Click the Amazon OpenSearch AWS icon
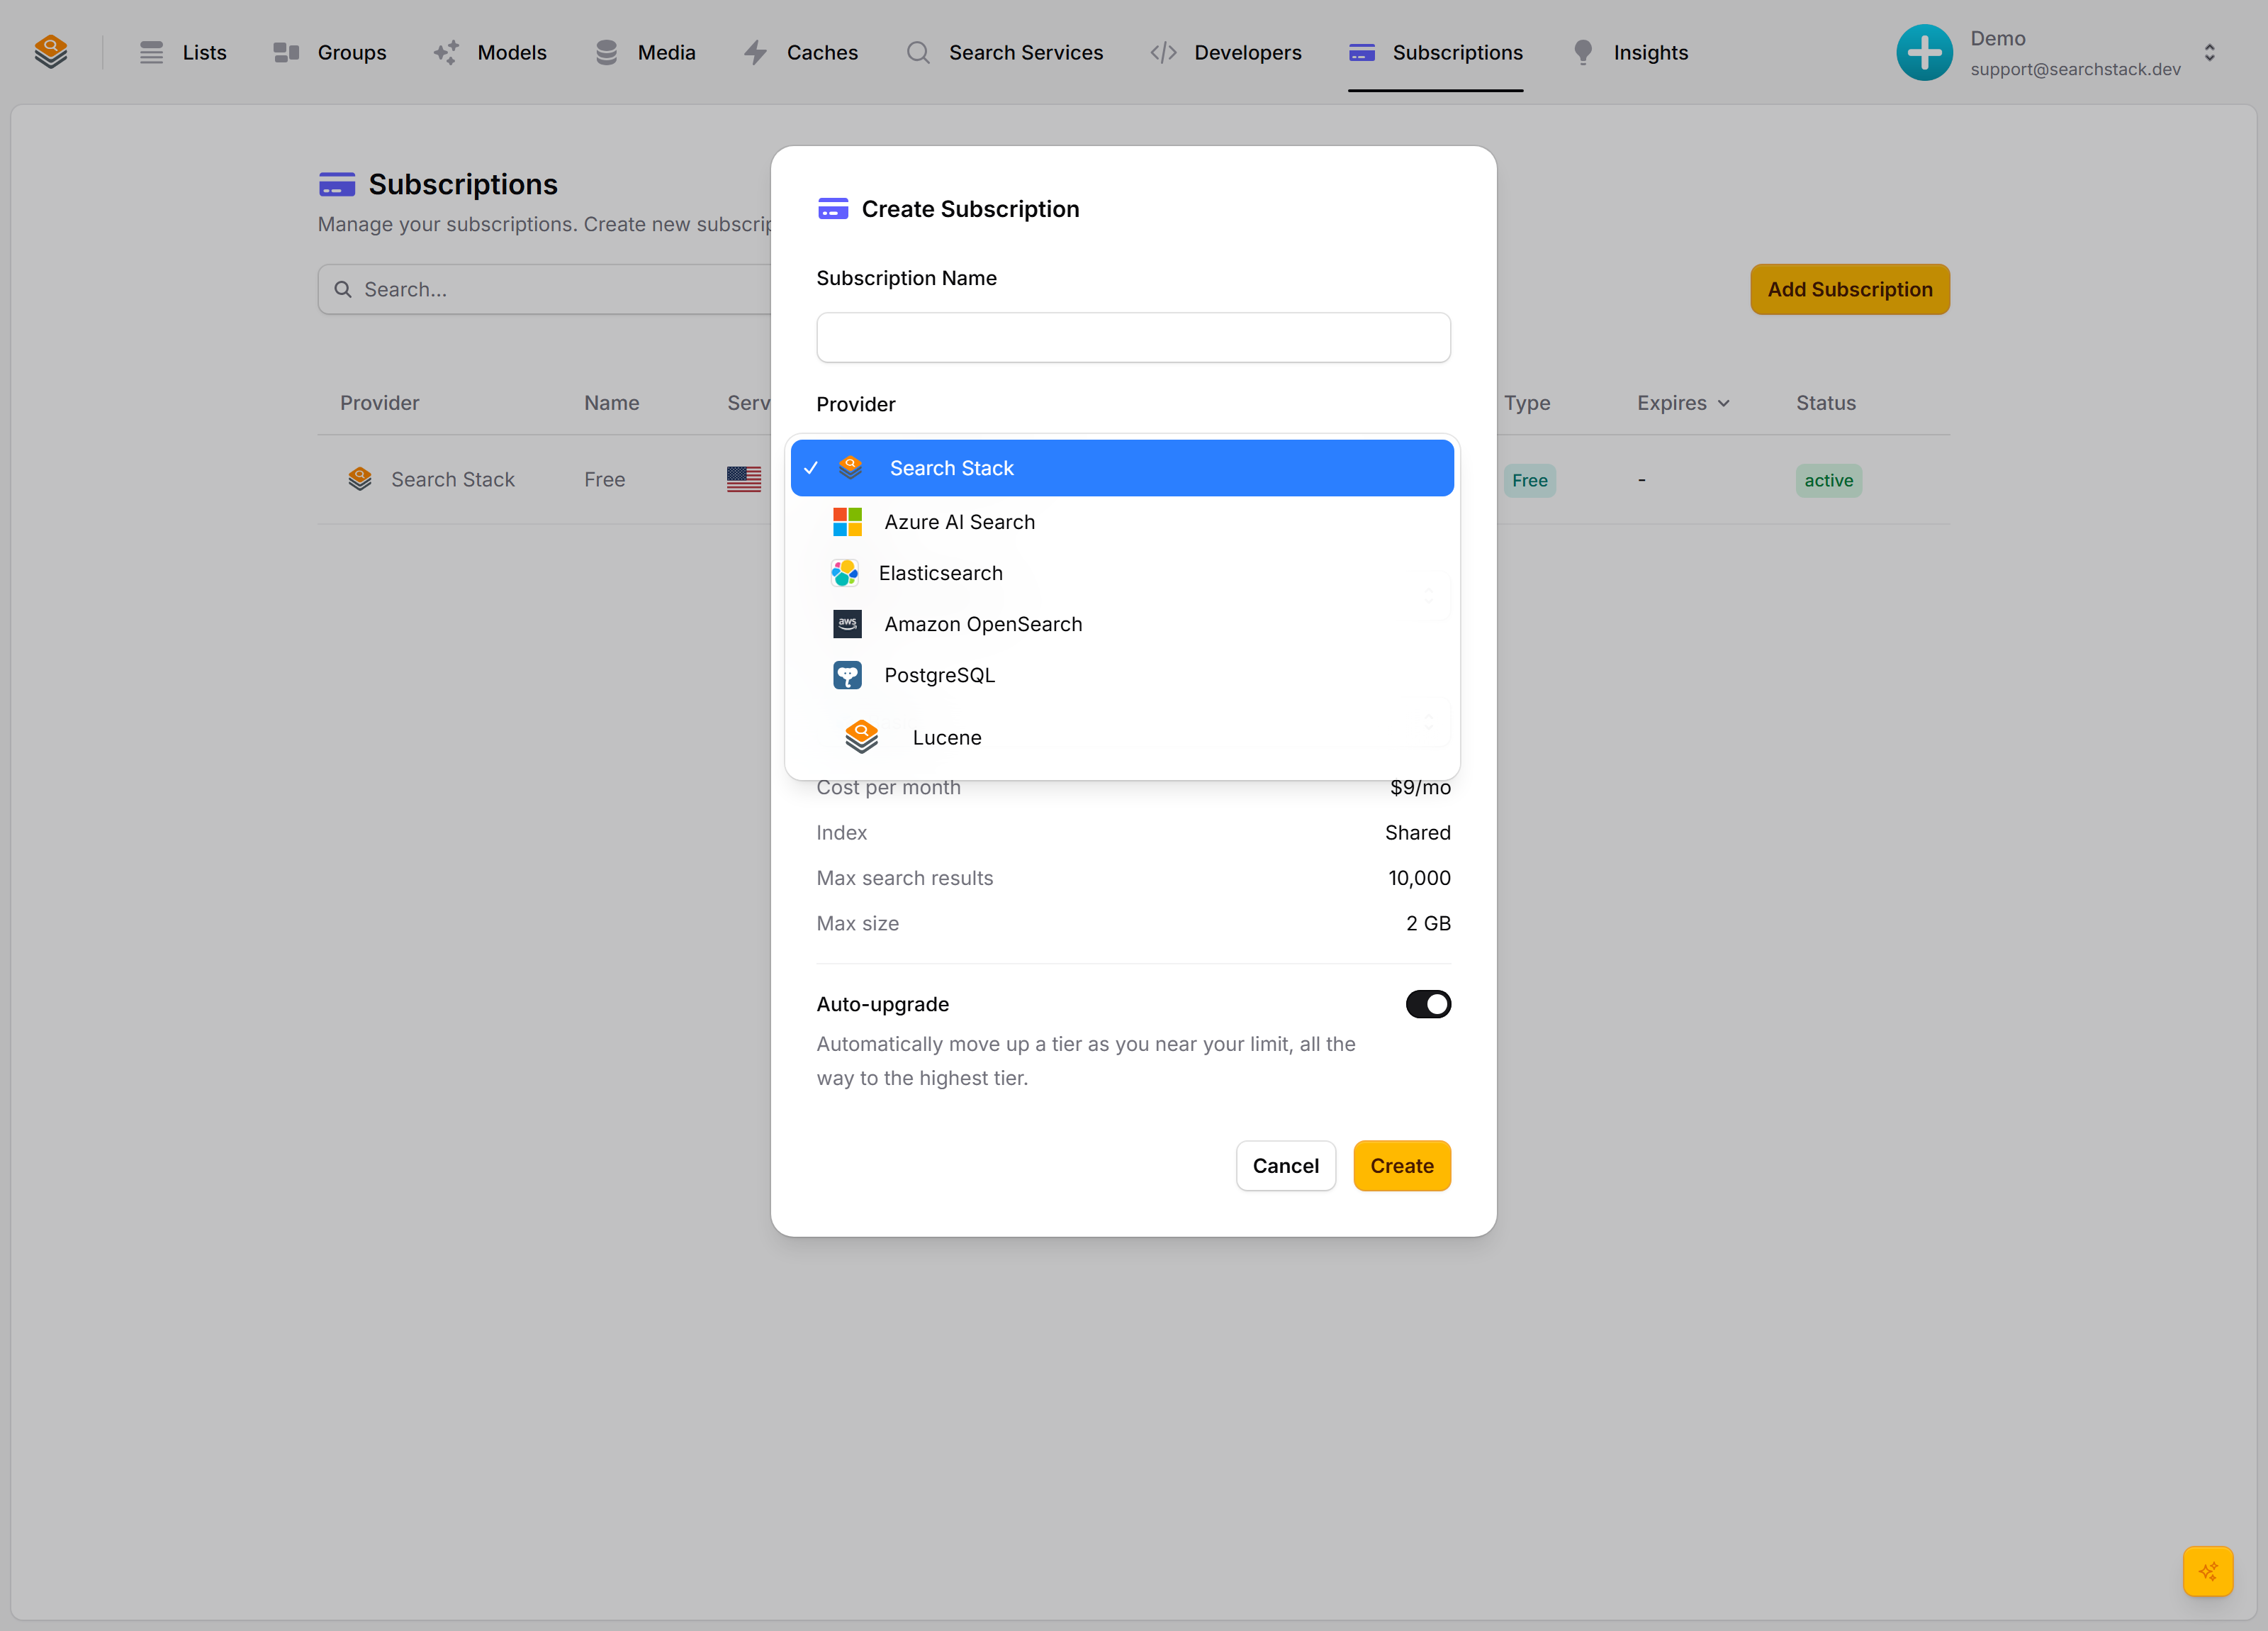Image resolution: width=2268 pixels, height=1631 pixels. pos(847,623)
